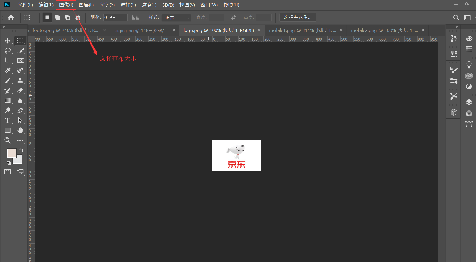The height and width of the screenshot is (262, 476).
Task: Select the Move tool
Action: pyautogui.click(x=8, y=41)
